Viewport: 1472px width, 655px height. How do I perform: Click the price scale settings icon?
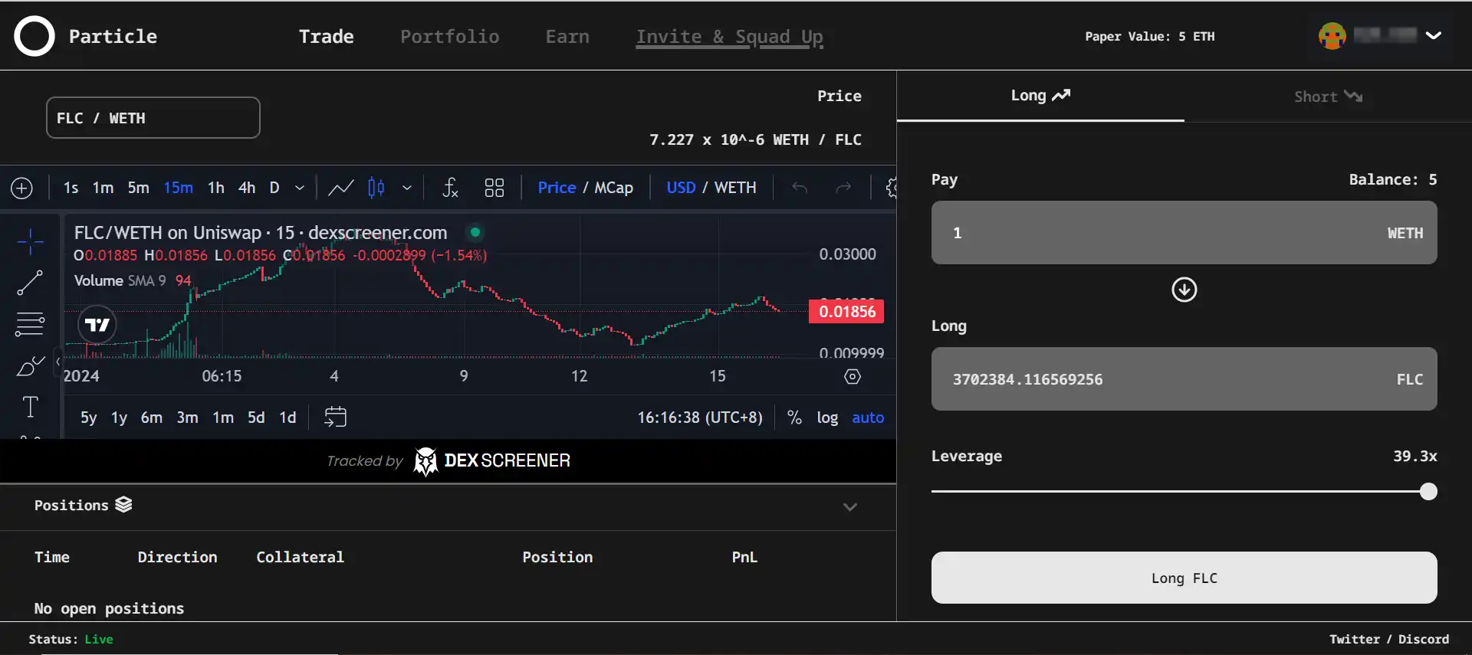(x=853, y=376)
